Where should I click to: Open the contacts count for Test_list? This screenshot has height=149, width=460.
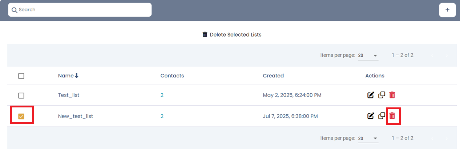[x=162, y=95]
